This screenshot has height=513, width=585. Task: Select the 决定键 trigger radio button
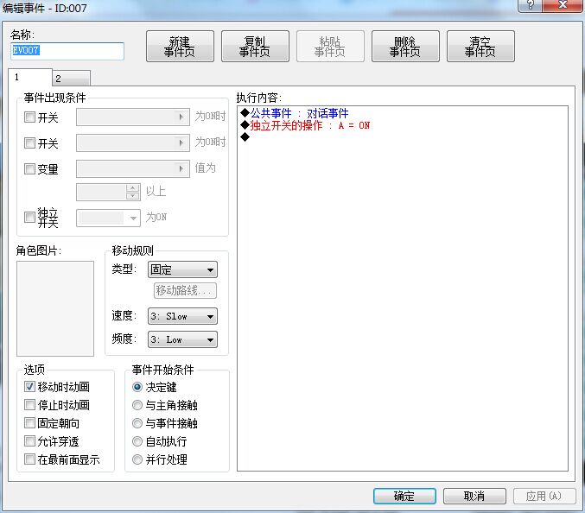click(137, 387)
